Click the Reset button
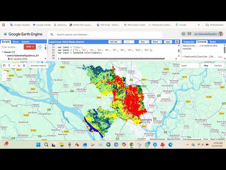The image size is (226, 170). (x=155, y=42)
